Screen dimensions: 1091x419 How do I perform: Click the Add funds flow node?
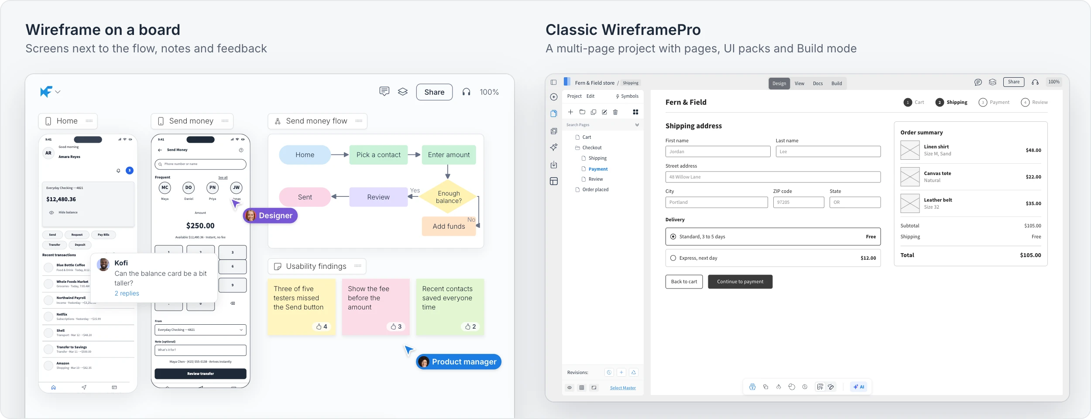pyautogui.click(x=449, y=226)
